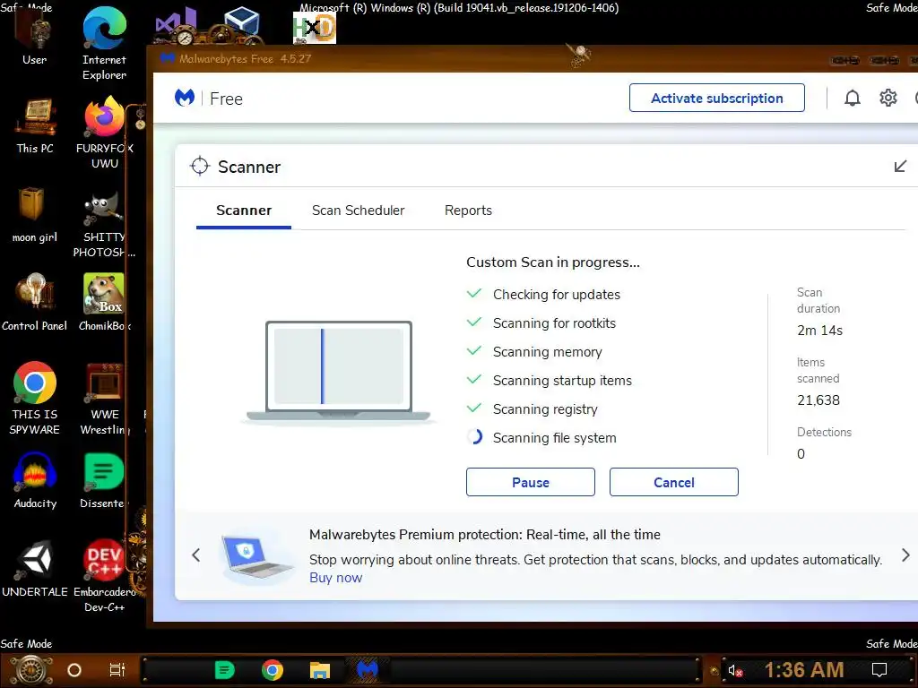This screenshot has width=918, height=688.
Task: Select the User desktop icon
Action: point(35,38)
